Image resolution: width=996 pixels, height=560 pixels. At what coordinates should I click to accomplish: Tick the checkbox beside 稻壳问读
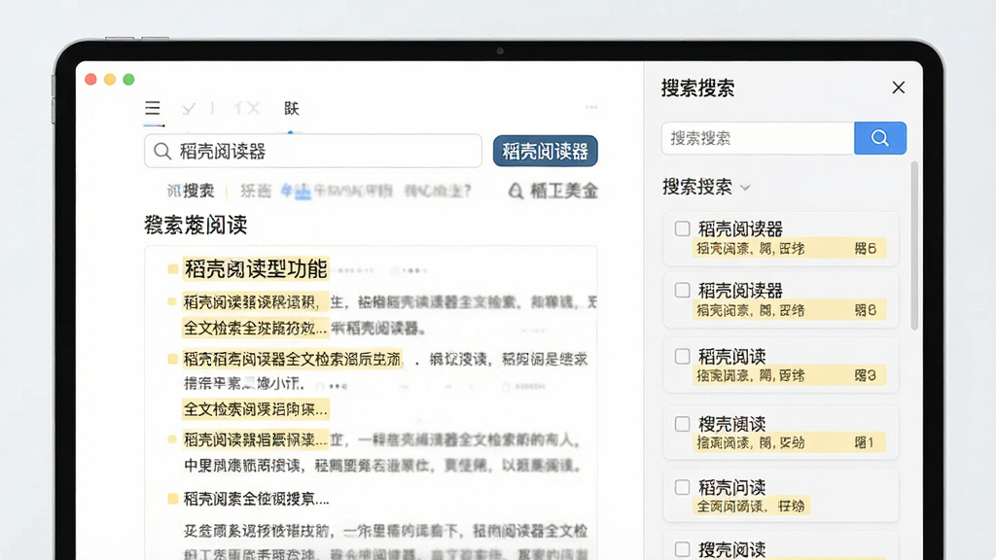pyautogui.click(x=682, y=487)
